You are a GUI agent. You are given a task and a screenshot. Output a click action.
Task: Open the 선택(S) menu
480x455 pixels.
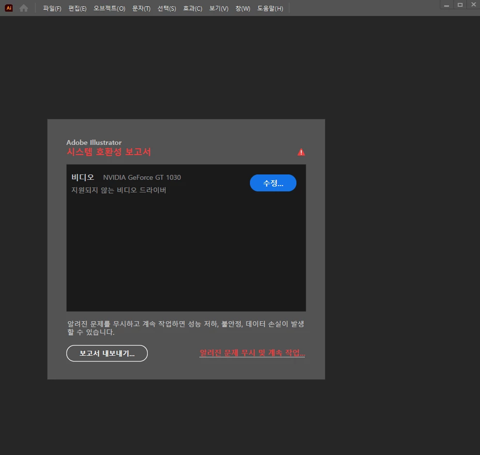click(167, 9)
